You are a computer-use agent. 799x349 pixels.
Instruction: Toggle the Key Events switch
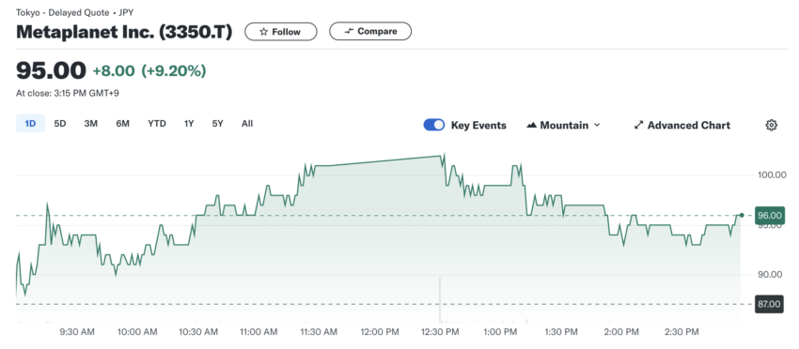tap(434, 125)
